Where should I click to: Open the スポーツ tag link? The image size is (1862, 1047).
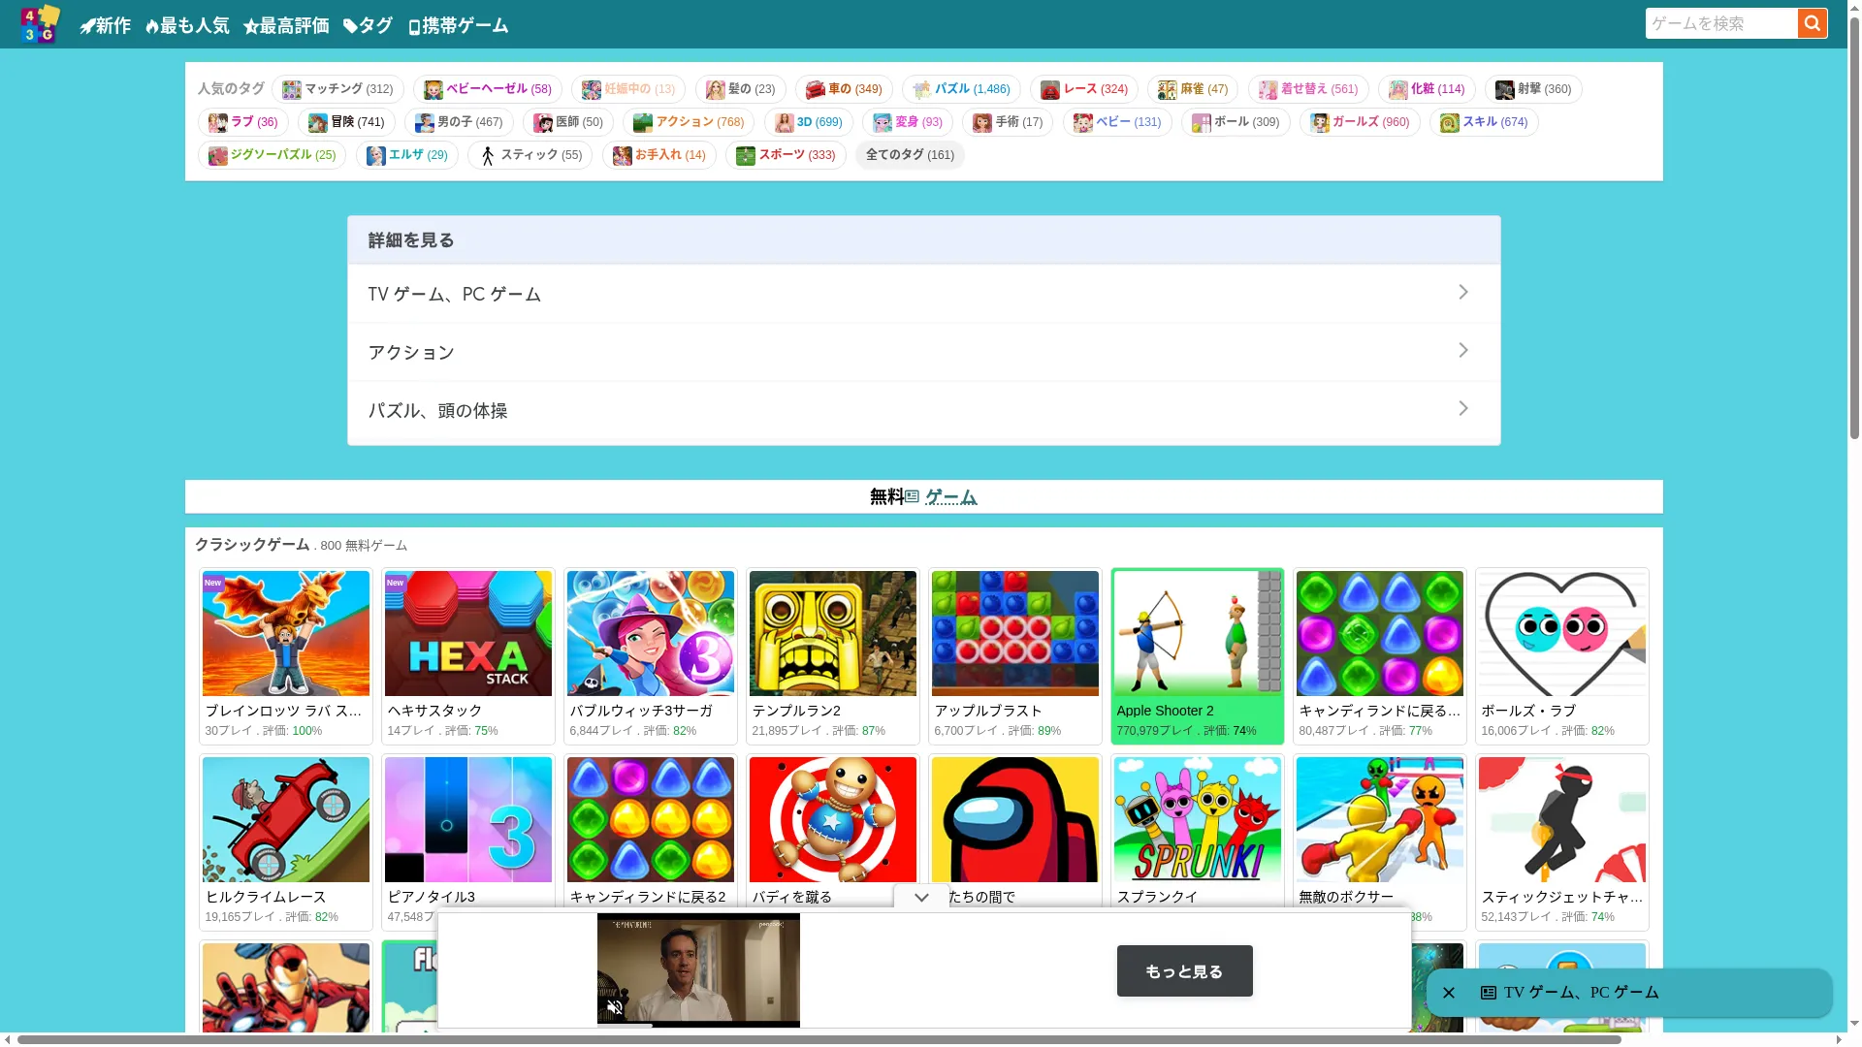[x=786, y=155]
